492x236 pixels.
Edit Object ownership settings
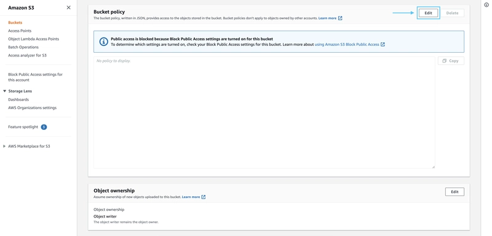(454, 192)
